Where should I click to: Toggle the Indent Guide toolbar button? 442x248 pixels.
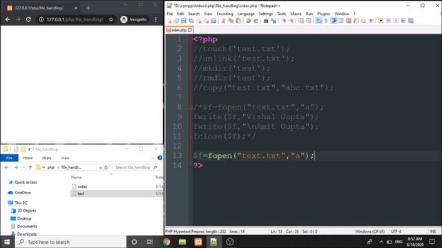334,21
